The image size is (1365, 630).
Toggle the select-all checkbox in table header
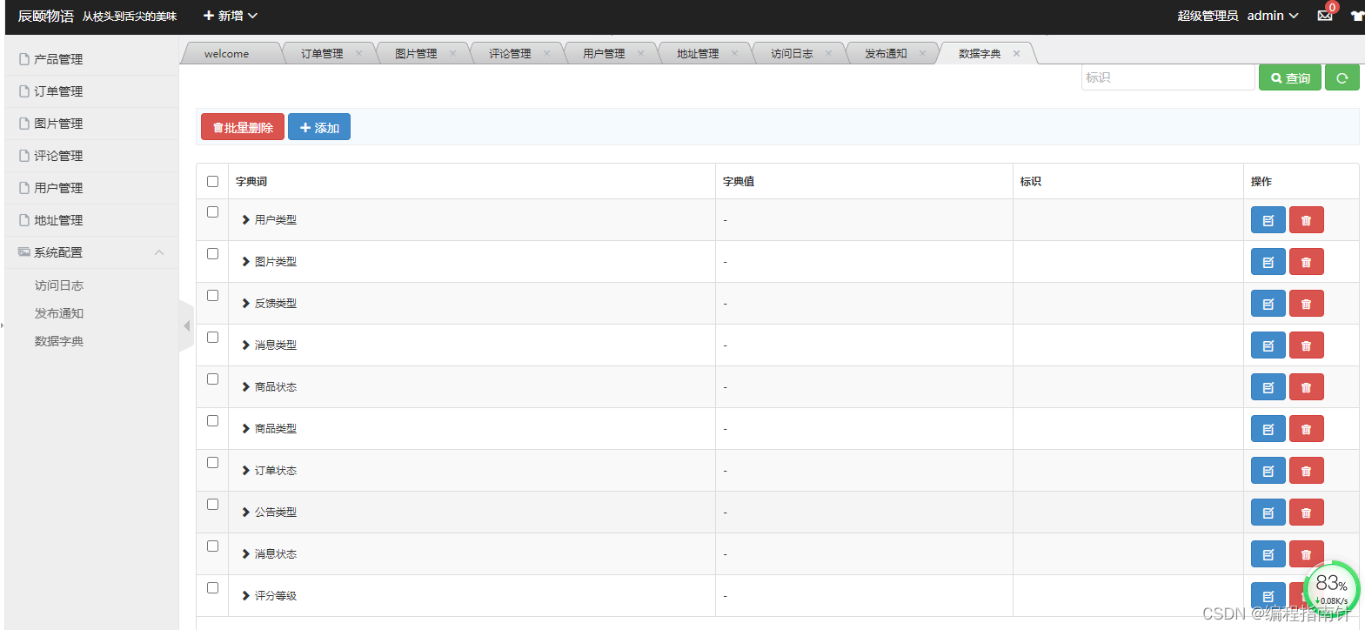[x=212, y=181]
